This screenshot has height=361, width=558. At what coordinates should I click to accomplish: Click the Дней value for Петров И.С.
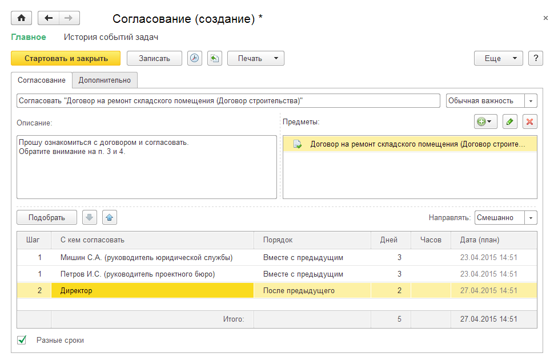point(391,274)
